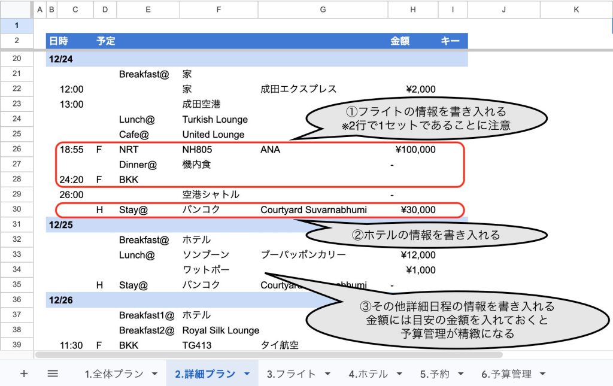Click the add new sheet plus icon
The image size is (613, 386).
pyautogui.click(x=24, y=373)
